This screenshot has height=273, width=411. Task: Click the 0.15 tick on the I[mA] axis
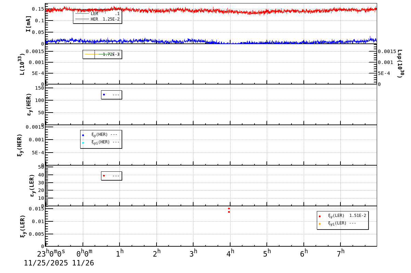pos(38,9)
